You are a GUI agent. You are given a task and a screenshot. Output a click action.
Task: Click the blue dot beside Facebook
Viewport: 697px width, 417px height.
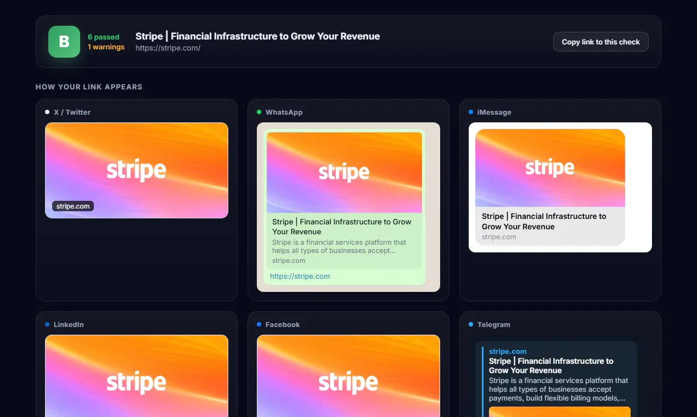click(259, 324)
